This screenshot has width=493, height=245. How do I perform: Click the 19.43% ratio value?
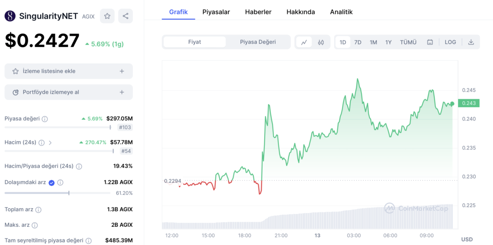tap(123, 166)
